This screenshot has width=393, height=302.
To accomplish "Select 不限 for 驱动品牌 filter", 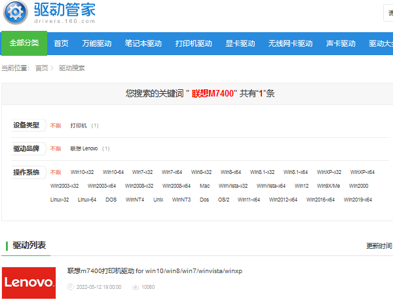I will coord(56,149).
